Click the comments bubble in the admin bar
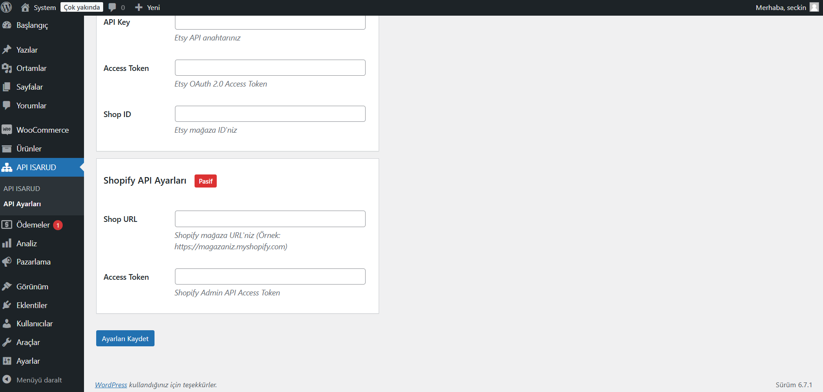 click(x=112, y=7)
